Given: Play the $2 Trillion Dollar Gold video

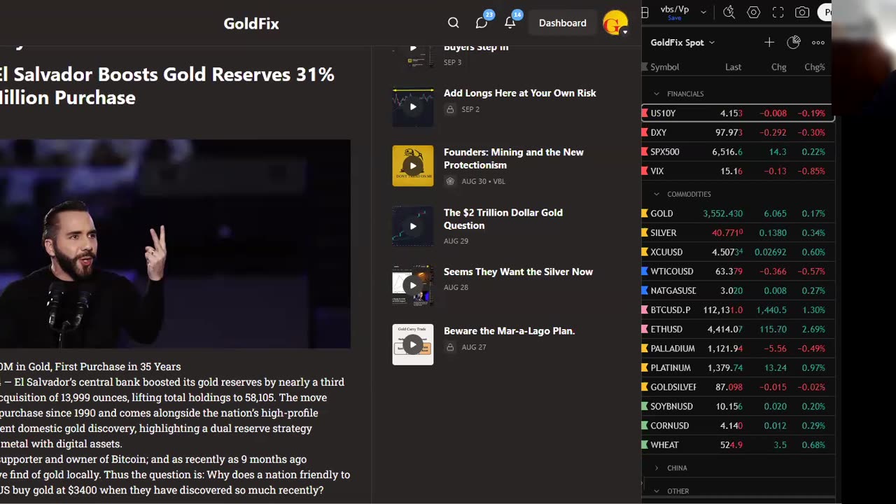Looking at the screenshot, I should (413, 226).
